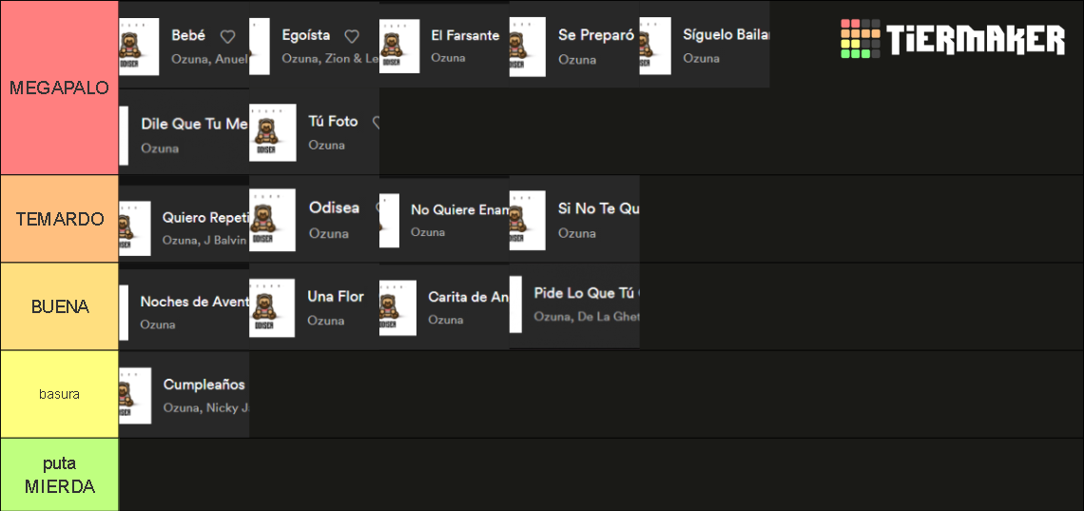Click the artist line Ozuna, J Balvin
Viewport: 1084px width, 511px height.
(204, 241)
